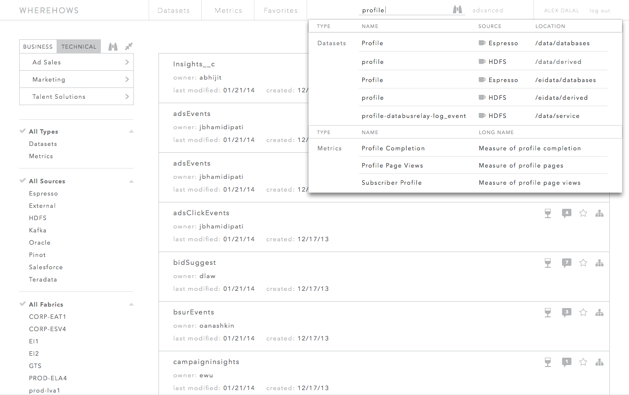Filter sources by Teradata
This screenshot has height=395, width=629.
click(43, 280)
